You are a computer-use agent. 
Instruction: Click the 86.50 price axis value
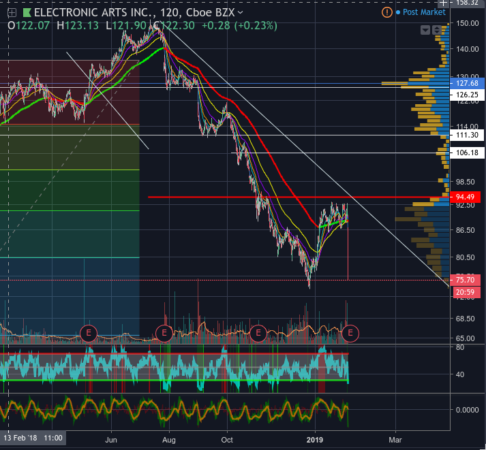click(x=466, y=230)
